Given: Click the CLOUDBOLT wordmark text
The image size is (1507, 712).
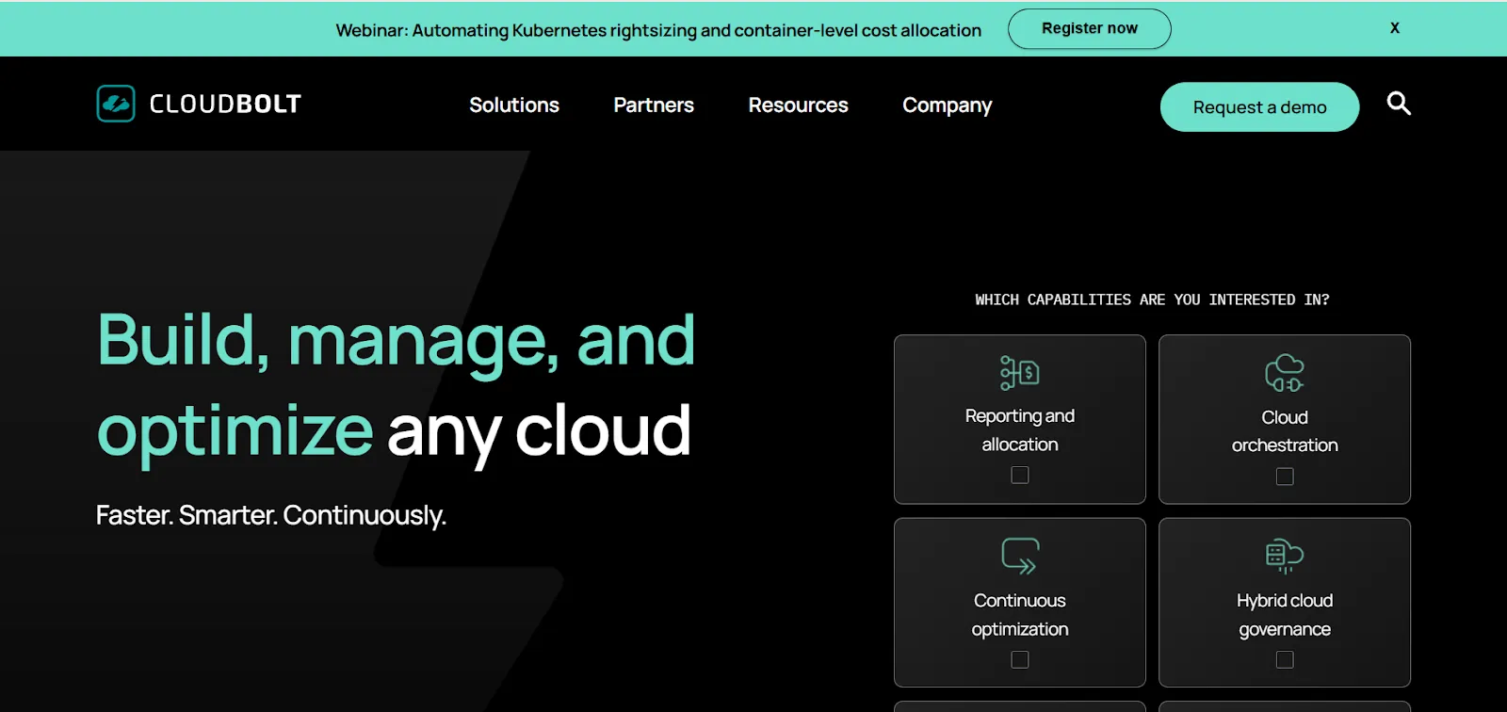Looking at the screenshot, I should coord(226,105).
